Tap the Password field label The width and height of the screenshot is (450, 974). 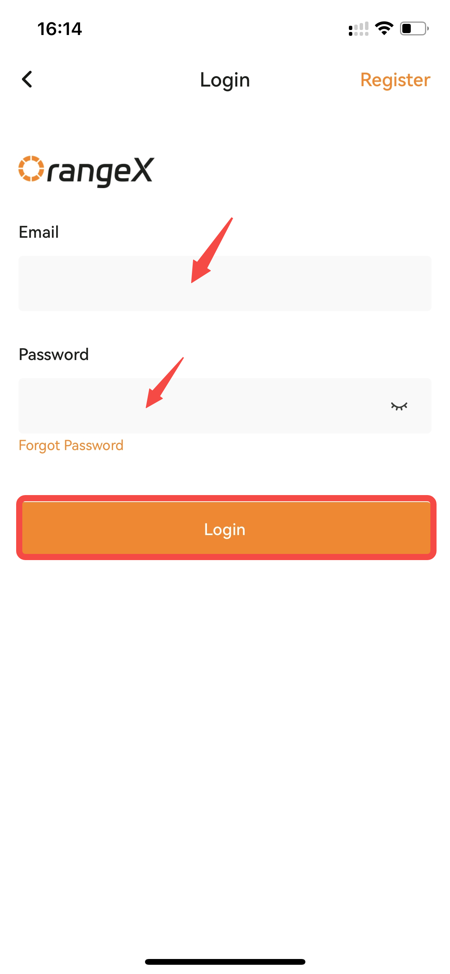[54, 355]
